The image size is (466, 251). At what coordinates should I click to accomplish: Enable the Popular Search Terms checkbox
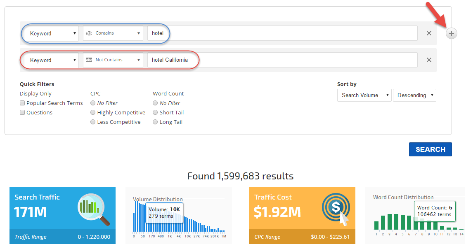[23, 103]
